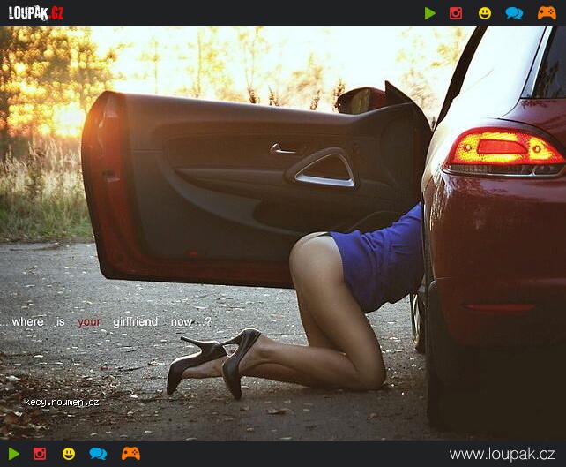Open the Instagram icon in the top bar
Screen dimensions: 566x467
[x=456, y=13]
